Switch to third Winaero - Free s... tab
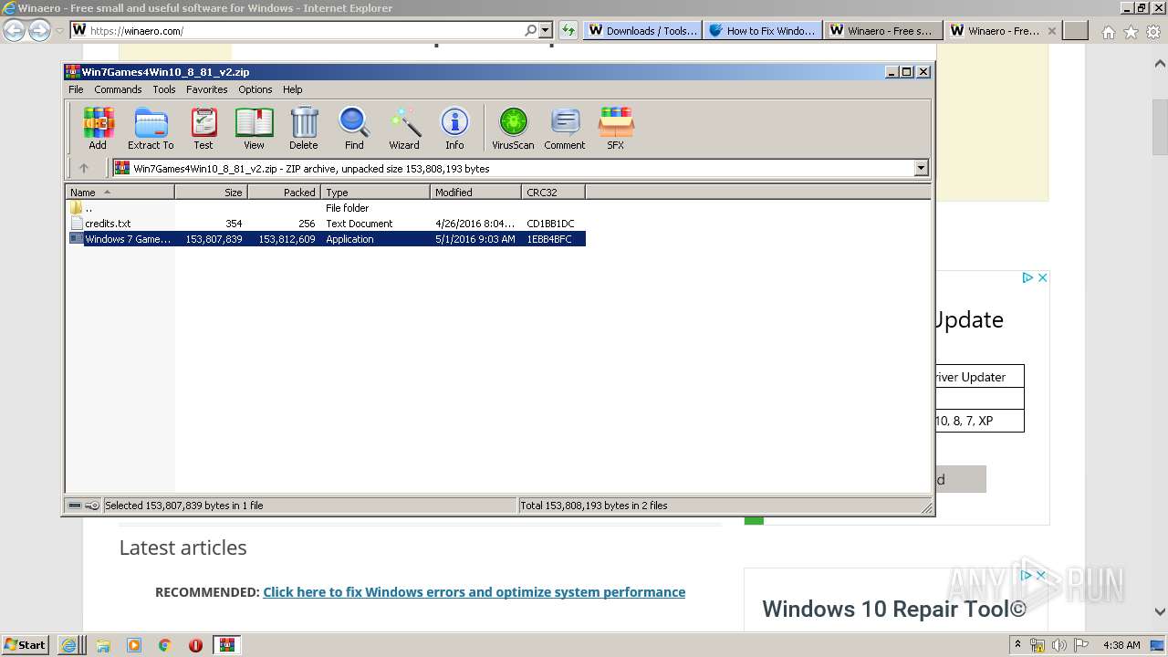This screenshot has width=1168, height=657. [882, 30]
